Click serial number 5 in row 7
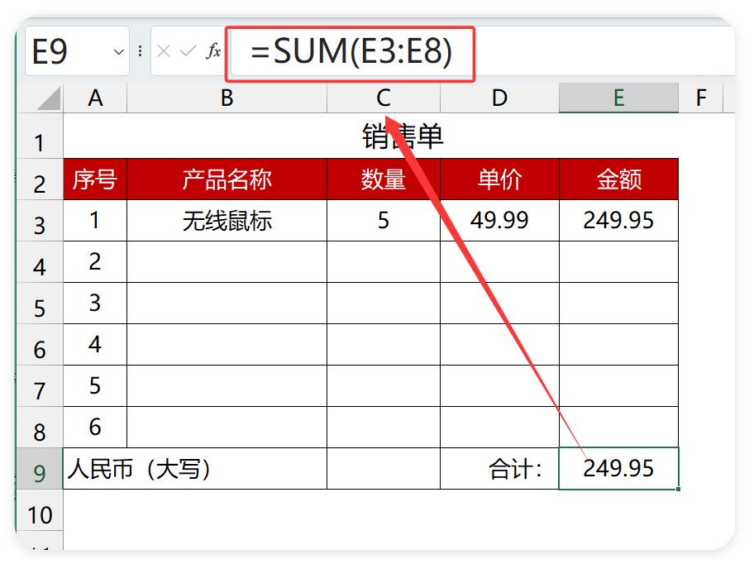Image resolution: width=749 pixels, height=564 pixels. click(x=95, y=385)
